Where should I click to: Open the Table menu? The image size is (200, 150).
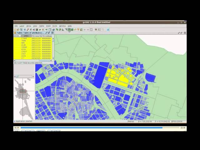42,26
